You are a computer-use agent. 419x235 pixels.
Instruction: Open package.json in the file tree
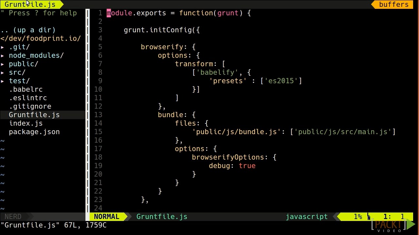34,132
